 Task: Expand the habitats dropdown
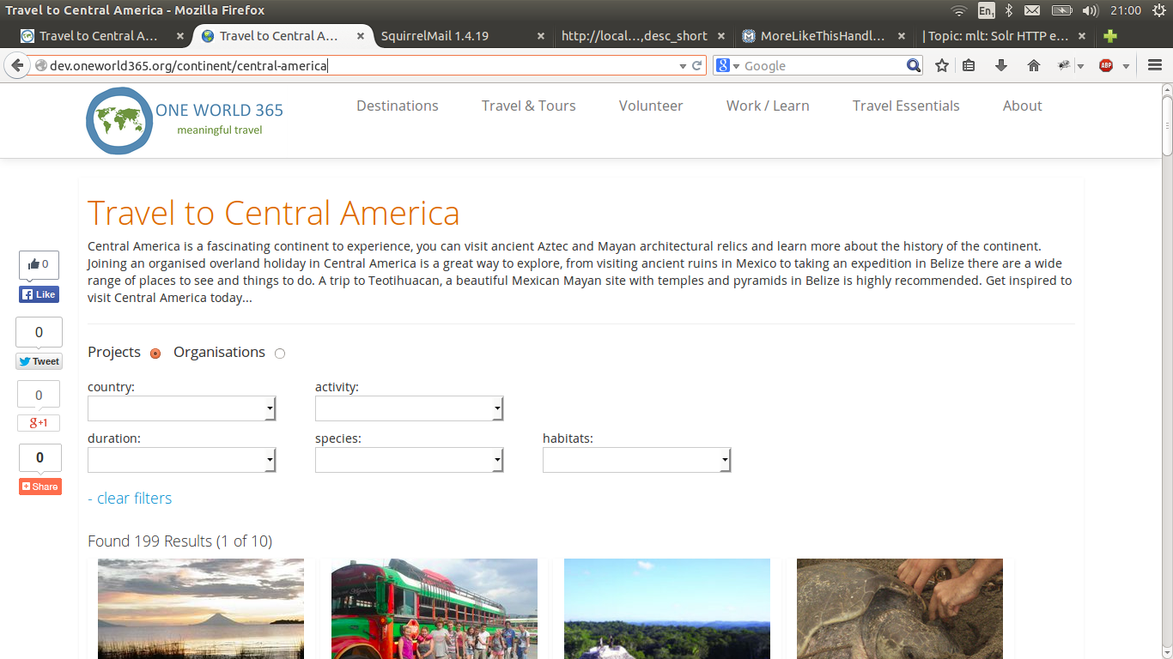(x=636, y=461)
